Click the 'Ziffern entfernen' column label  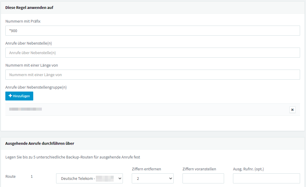[146, 169]
